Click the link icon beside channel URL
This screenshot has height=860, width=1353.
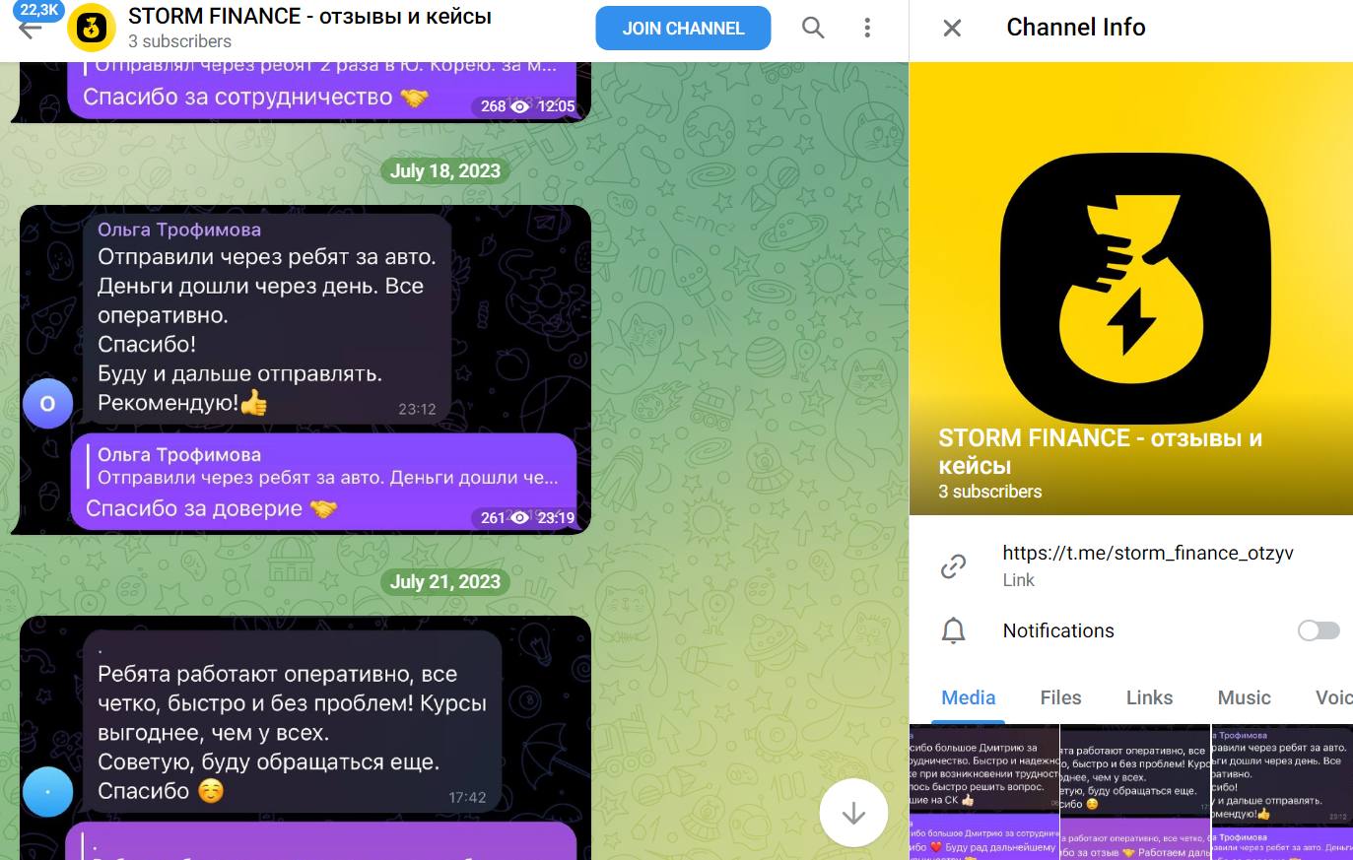[x=953, y=566]
